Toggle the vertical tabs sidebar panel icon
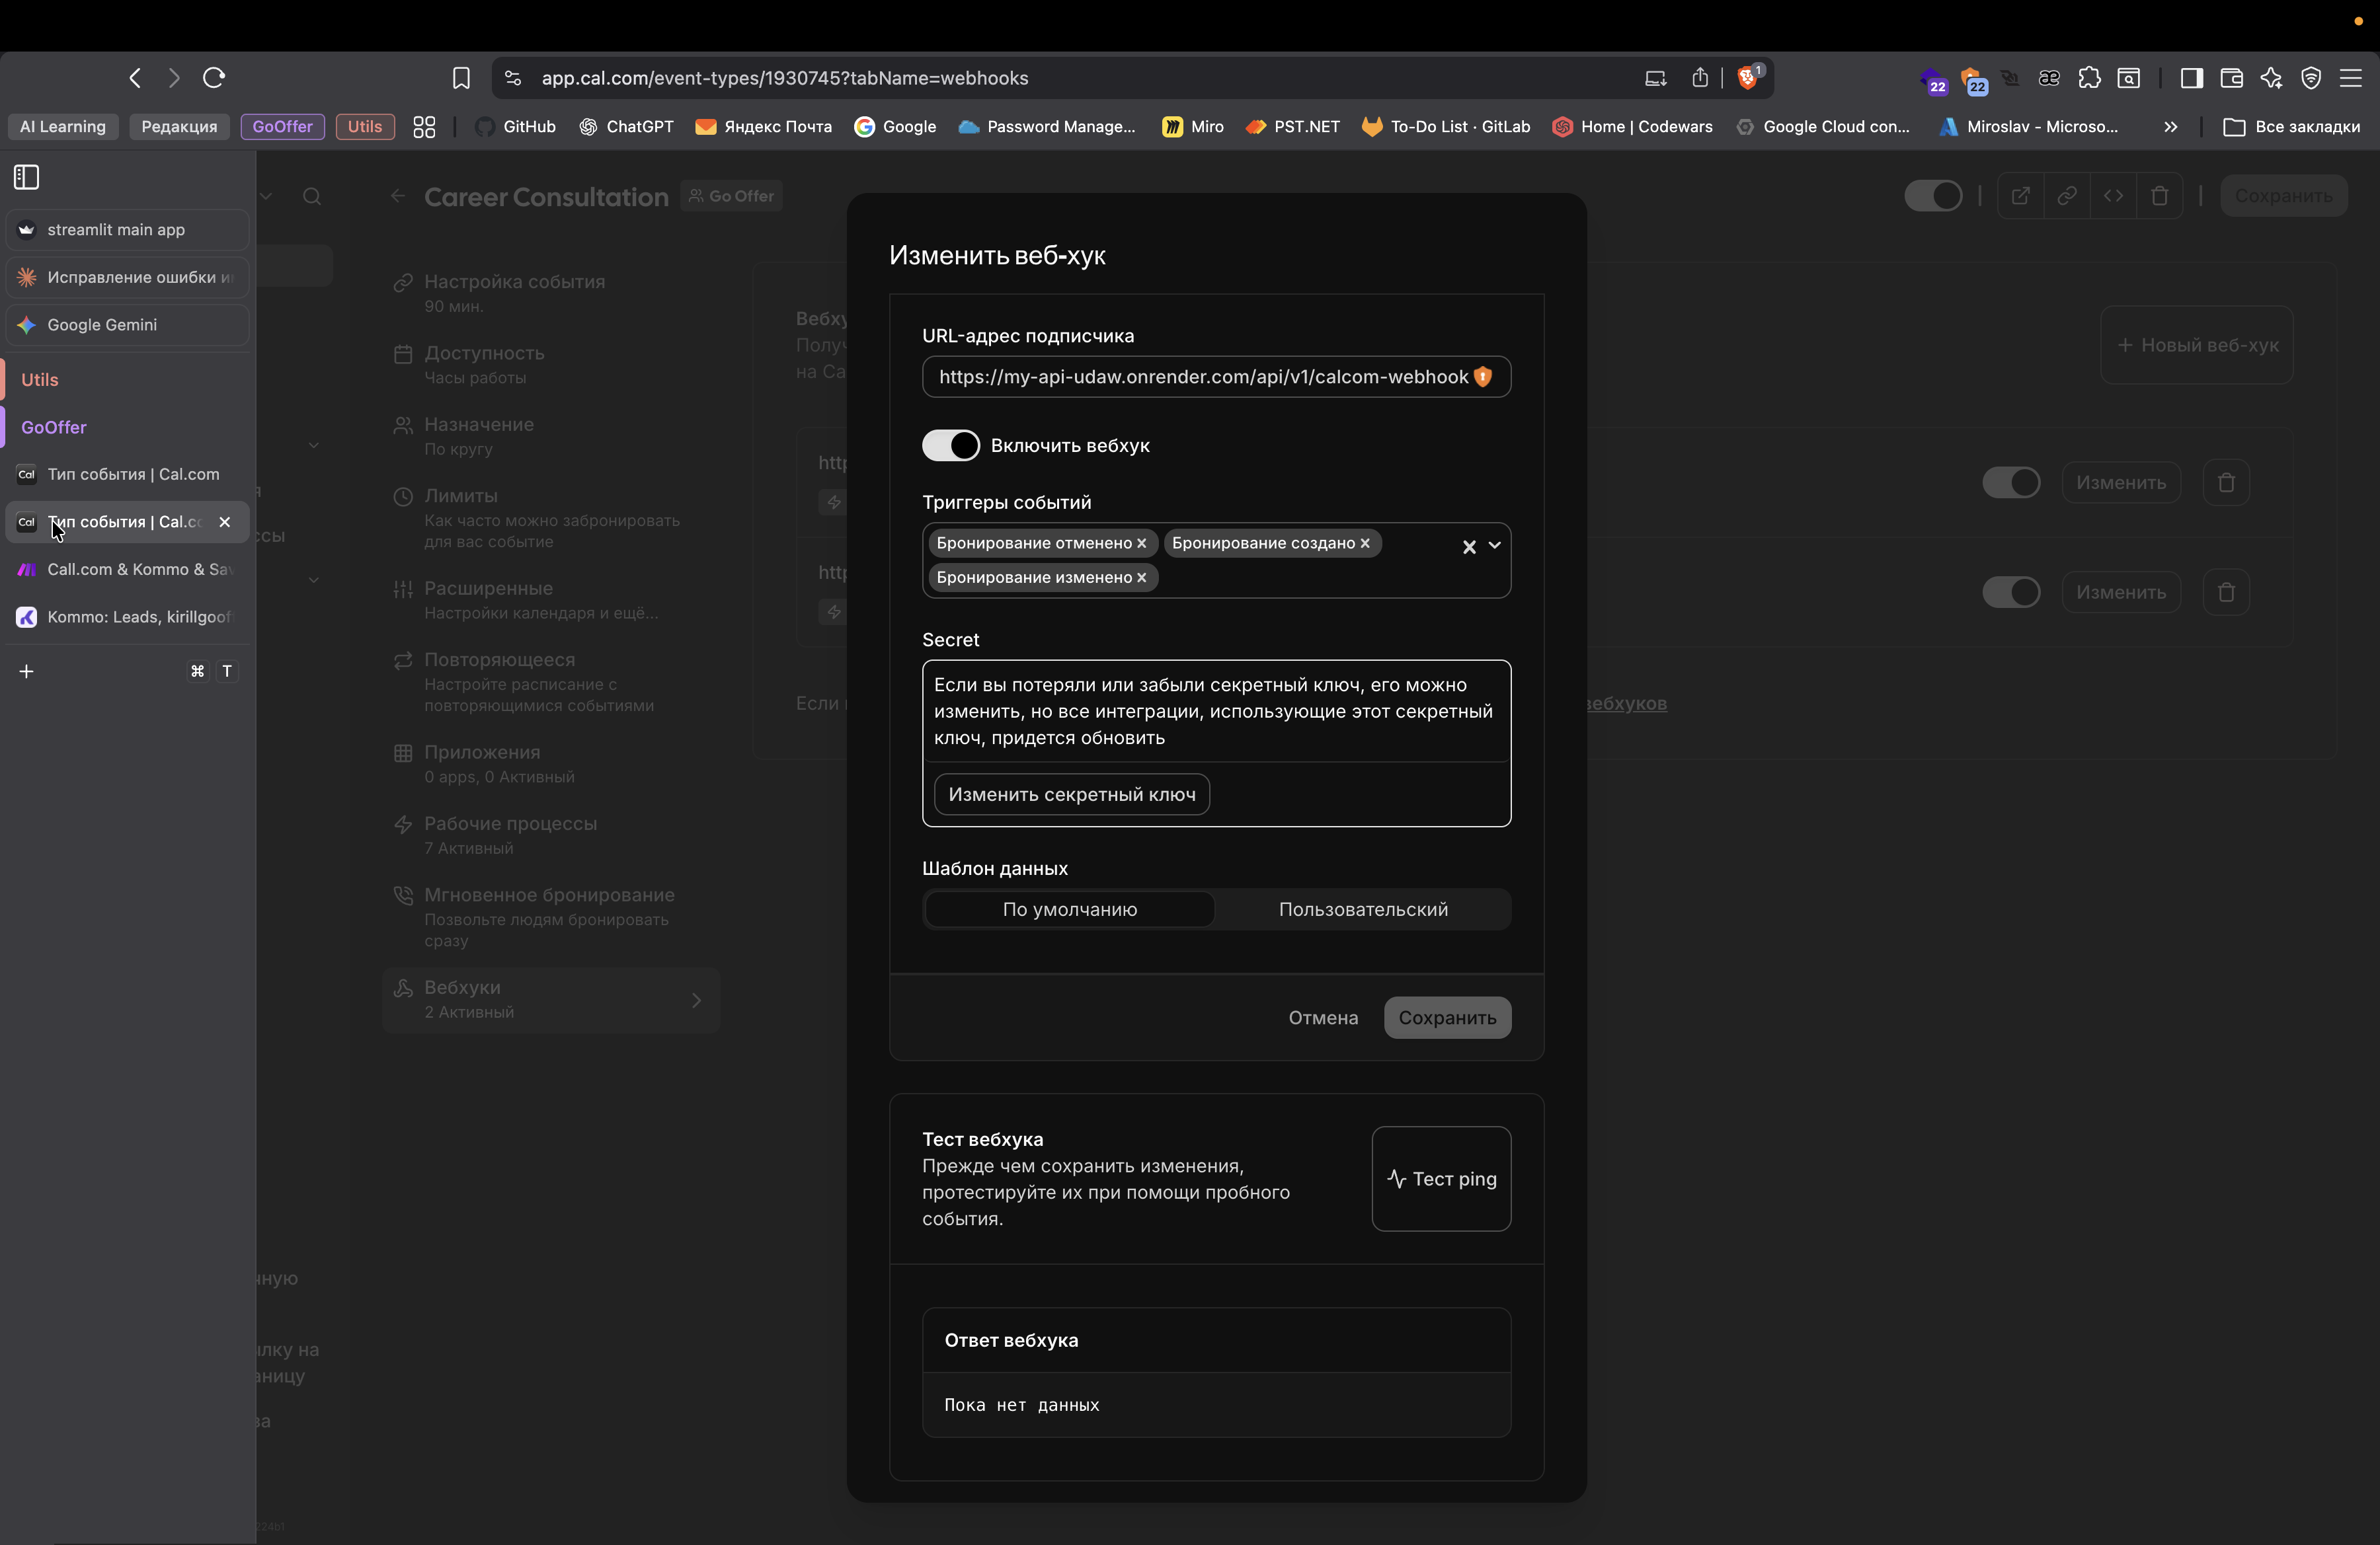The image size is (2380, 1545). pyautogui.click(x=27, y=177)
